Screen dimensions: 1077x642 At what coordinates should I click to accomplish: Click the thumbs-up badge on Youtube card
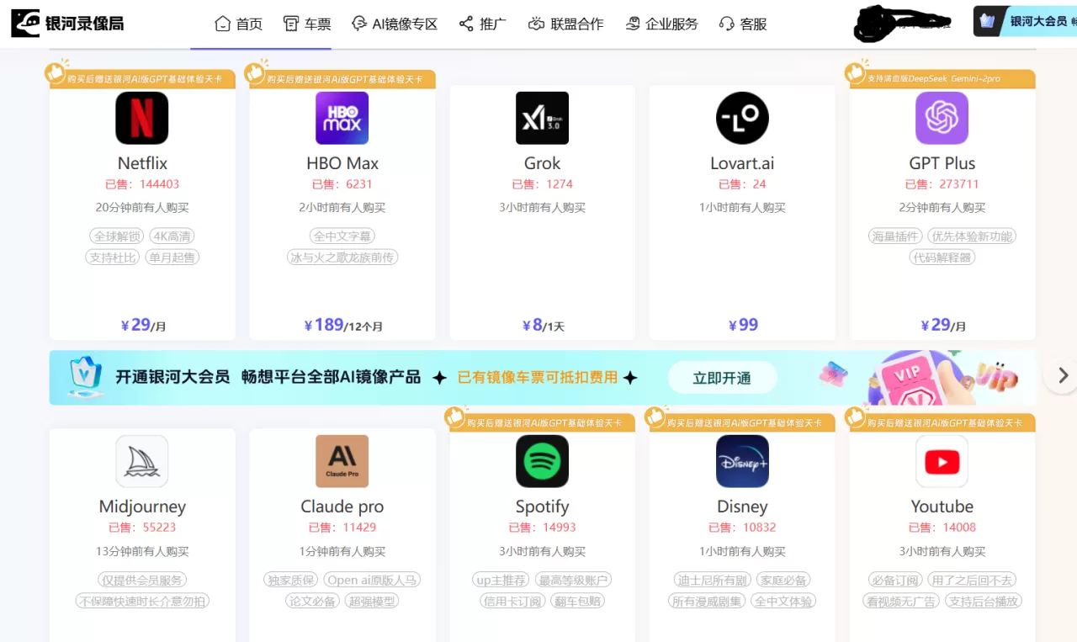[857, 417]
